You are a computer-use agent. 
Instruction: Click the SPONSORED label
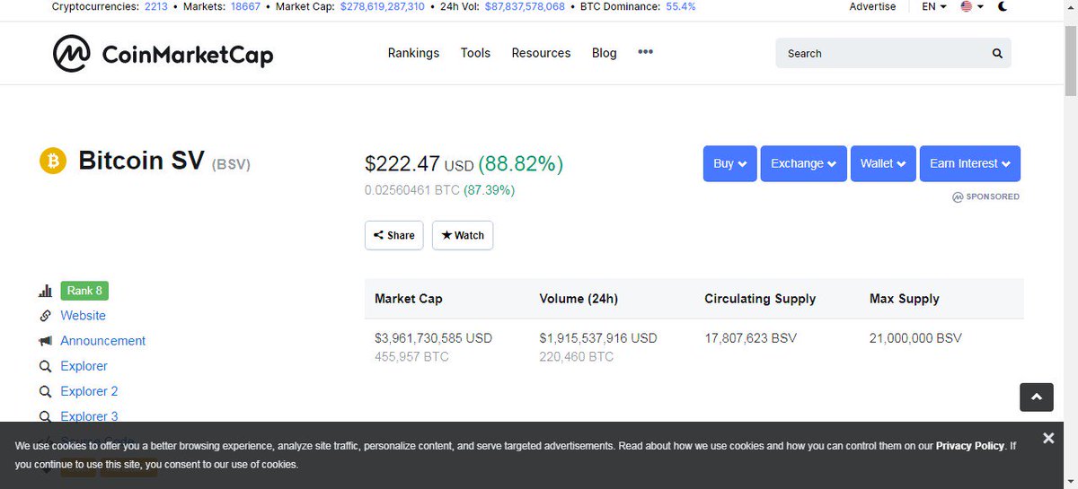[985, 196]
